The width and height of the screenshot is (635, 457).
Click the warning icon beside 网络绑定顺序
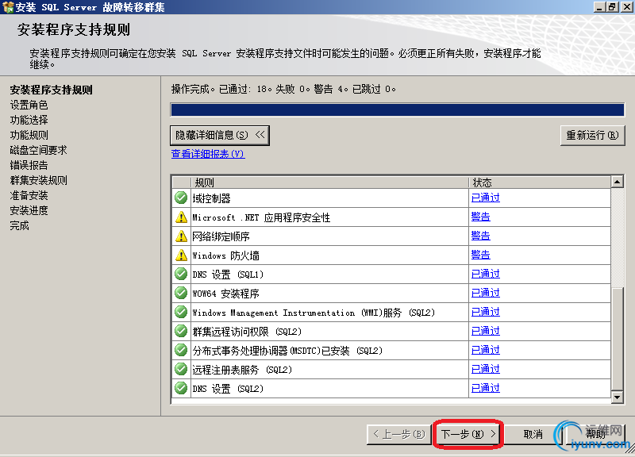181,236
